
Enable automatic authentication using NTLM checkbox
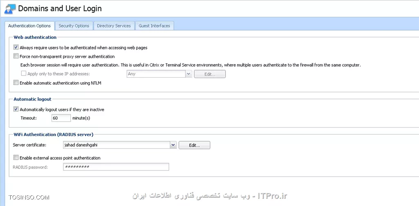[16, 83]
